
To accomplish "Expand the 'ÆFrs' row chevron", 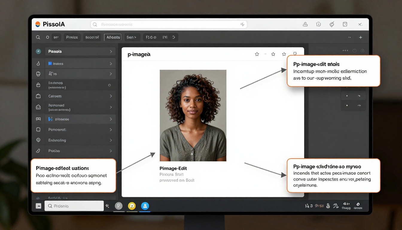I will [x=111, y=74].
